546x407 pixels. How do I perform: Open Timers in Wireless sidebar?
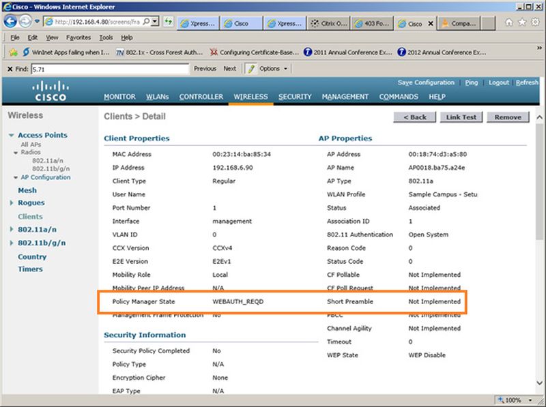point(30,269)
